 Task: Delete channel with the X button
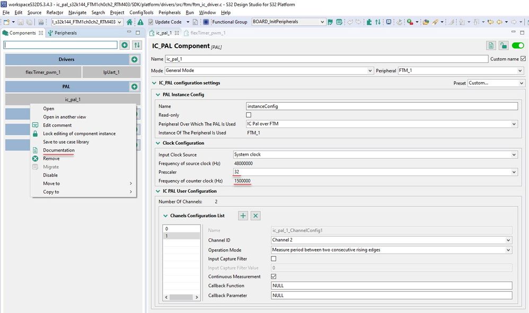coord(255,216)
